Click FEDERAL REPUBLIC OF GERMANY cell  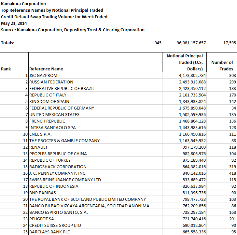coord(95,108)
